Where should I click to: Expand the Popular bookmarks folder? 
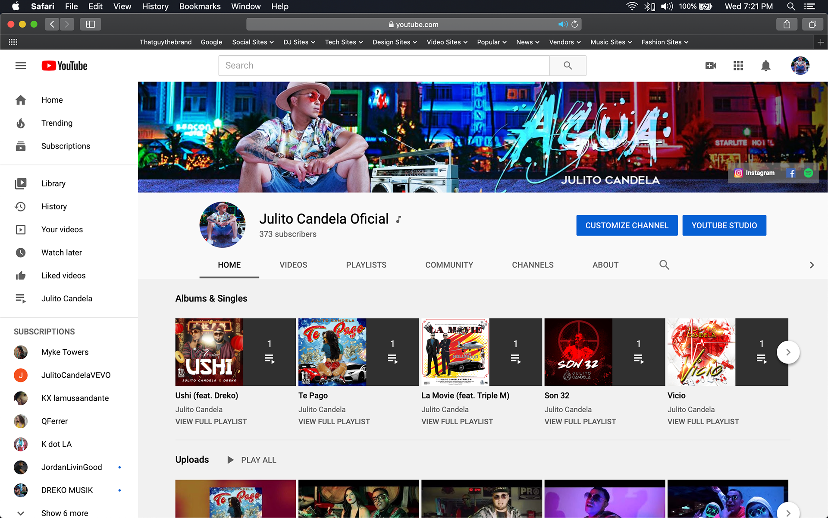point(492,42)
